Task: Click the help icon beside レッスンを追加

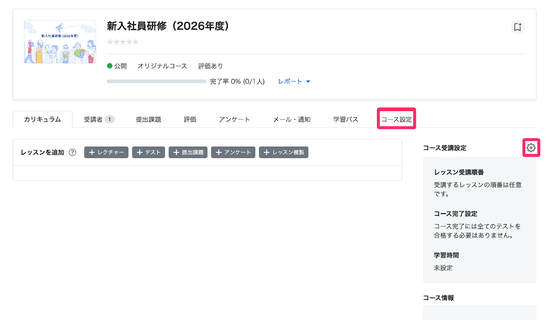Action: pyautogui.click(x=73, y=152)
